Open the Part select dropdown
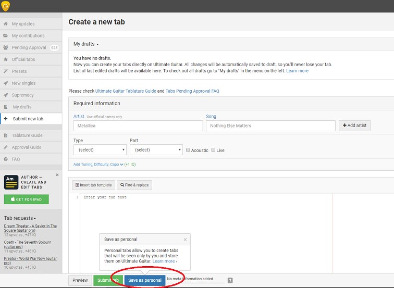The image size is (394, 288). coord(156,149)
